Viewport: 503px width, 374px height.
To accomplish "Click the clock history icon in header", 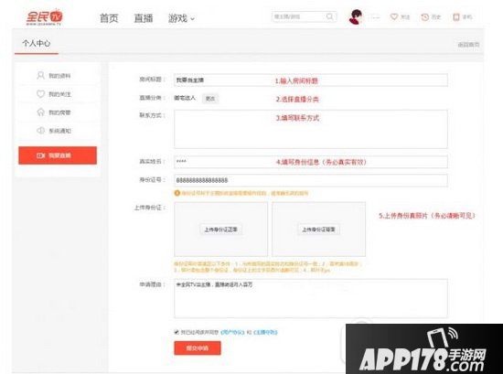I will pyautogui.click(x=424, y=17).
